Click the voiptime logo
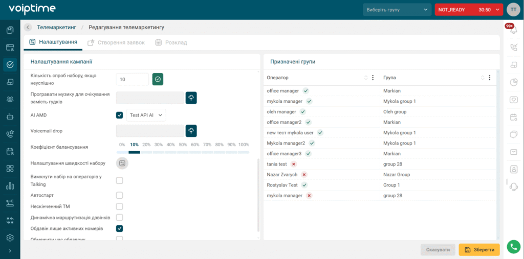 (32, 10)
